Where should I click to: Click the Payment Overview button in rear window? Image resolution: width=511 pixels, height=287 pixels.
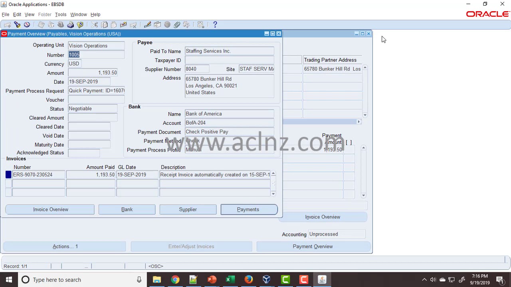(x=313, y=246)
